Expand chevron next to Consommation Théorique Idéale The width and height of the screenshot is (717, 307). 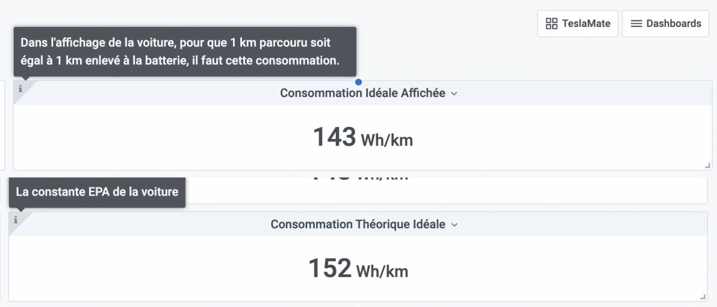454,225
